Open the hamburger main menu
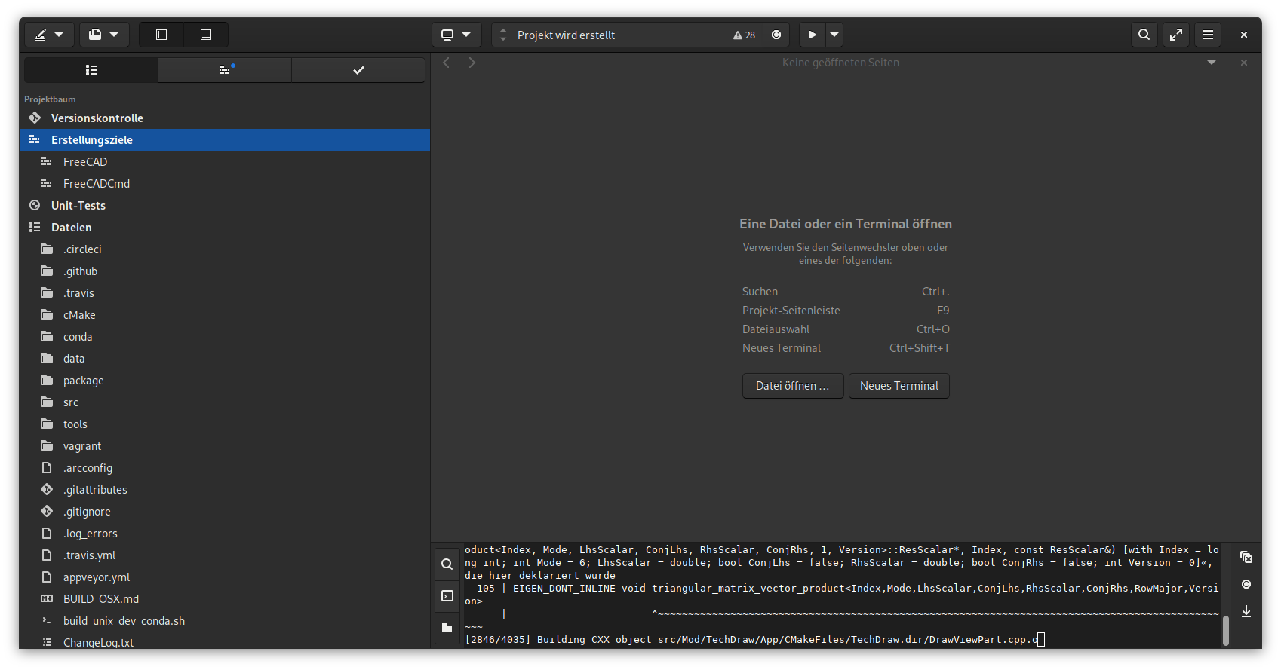Viewport: 1281px width, 670px height. 1208,35
